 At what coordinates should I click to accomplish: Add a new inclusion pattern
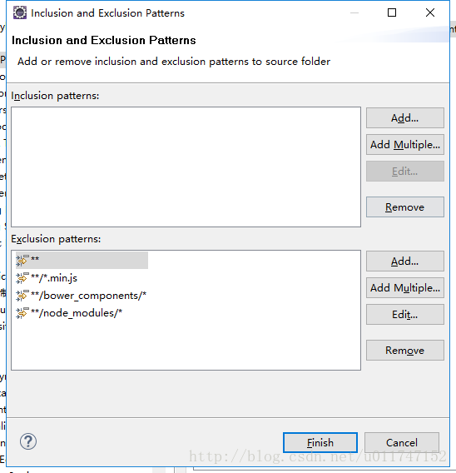pyautogui.click(x=404, y=118)
